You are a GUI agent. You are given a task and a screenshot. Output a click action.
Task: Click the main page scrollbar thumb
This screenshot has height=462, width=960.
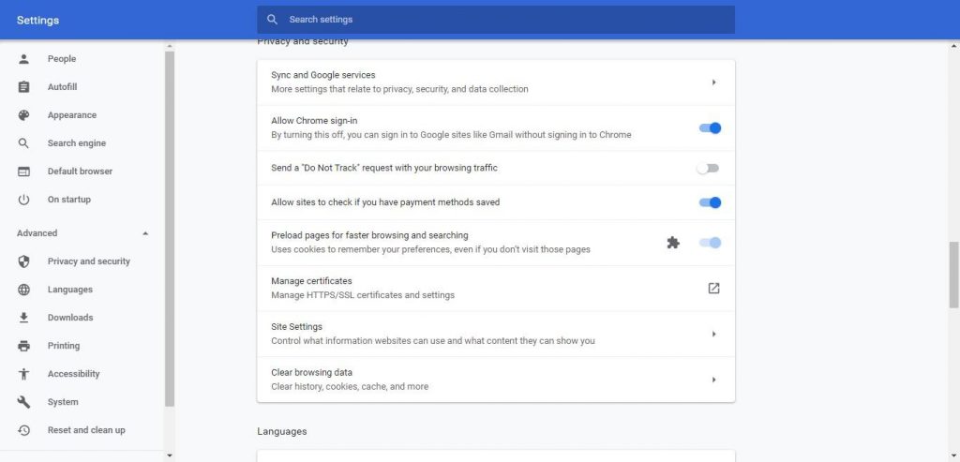tap(953, 275)
